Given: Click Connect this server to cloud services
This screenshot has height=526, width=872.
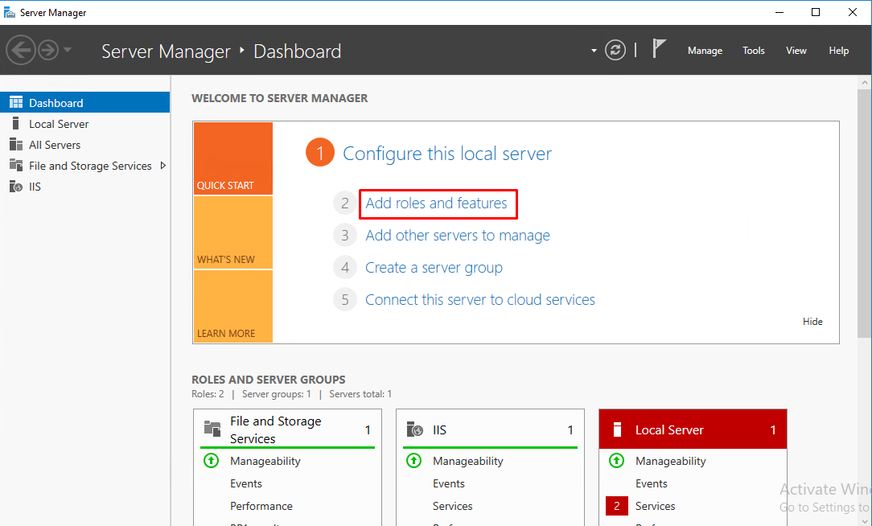Looking at the screenshot, I should [x=480, y=300].
